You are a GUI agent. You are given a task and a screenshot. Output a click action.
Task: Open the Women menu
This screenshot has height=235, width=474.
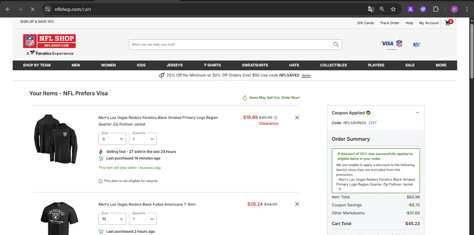coord(108,65)
